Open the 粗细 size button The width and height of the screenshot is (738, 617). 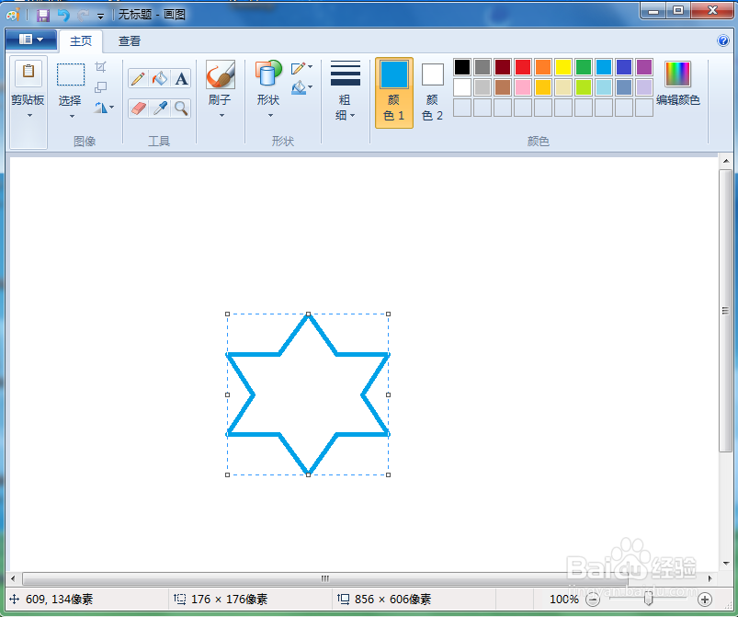(x=346, y=93)
